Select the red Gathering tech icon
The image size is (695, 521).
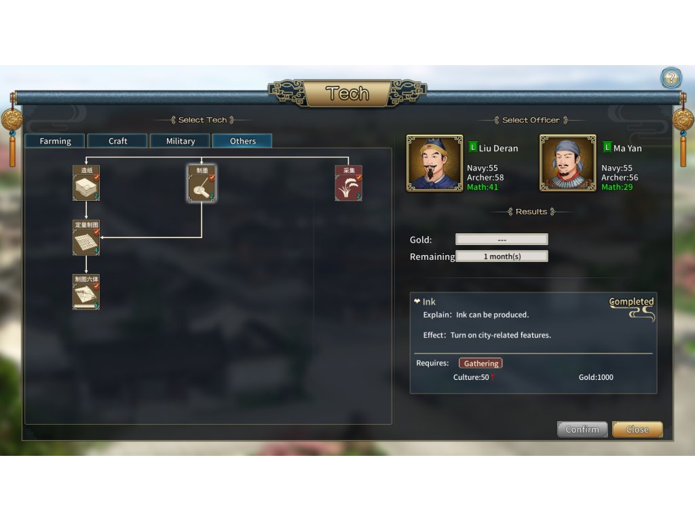(348, 183)
